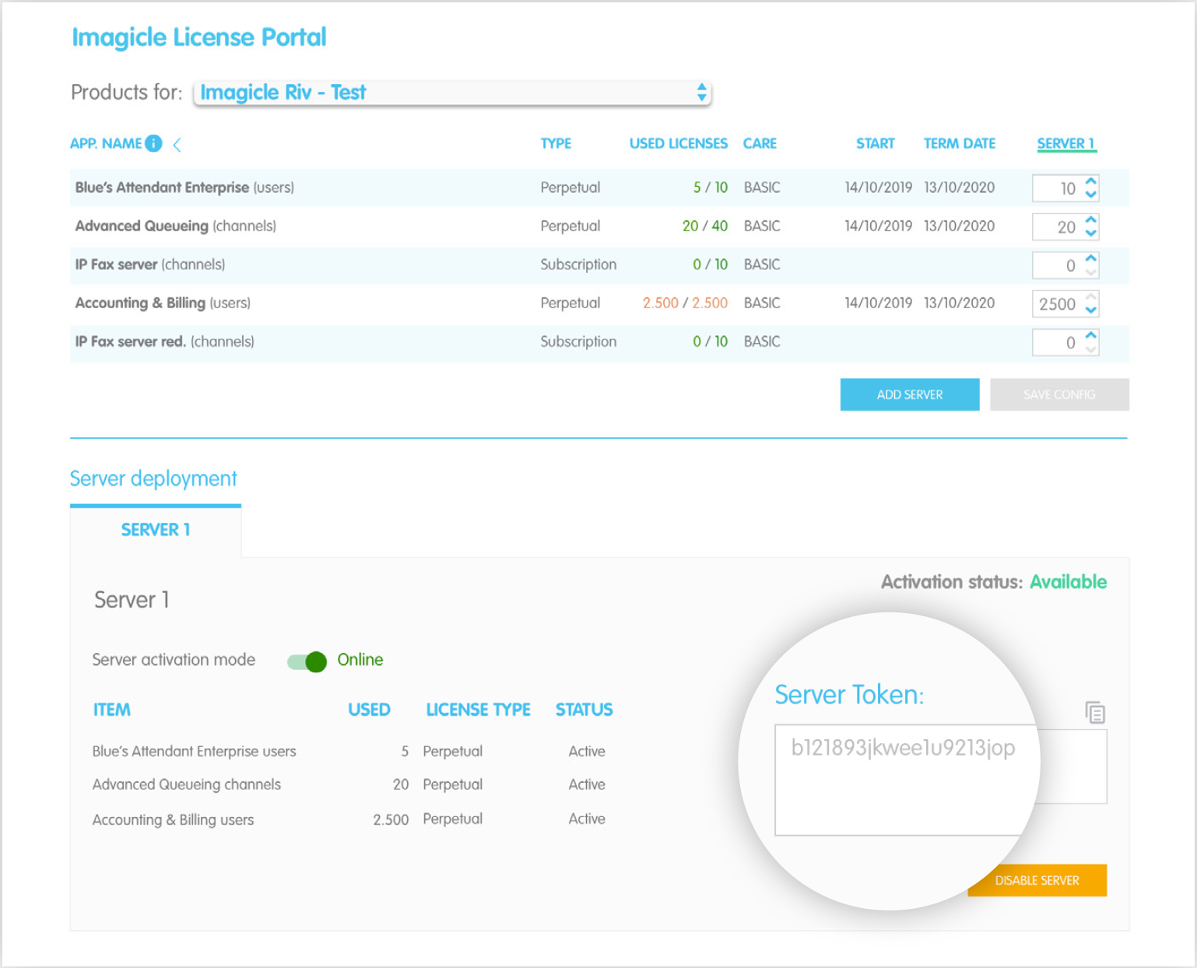Decrease Accounting & Billing license count
The image size is (1197, 968).
pyautogui.click(x=1091, y=310)
